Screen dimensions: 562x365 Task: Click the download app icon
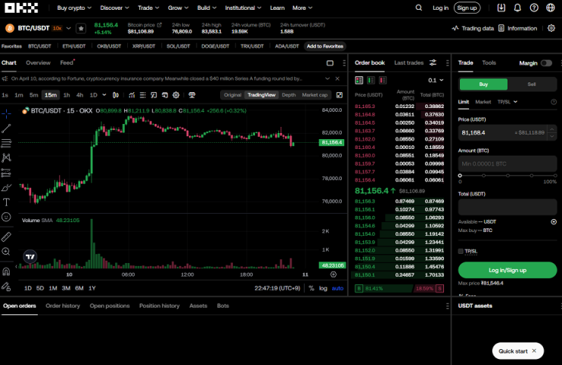tap(501, 8)
